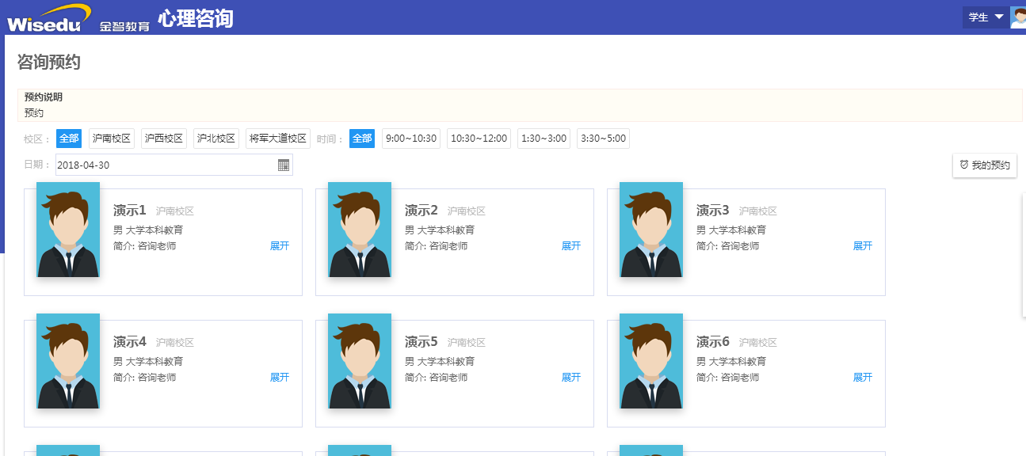Expand 演示6 counselor details
The width and height of the screenshot is (1026, 456).
(863, 378)
